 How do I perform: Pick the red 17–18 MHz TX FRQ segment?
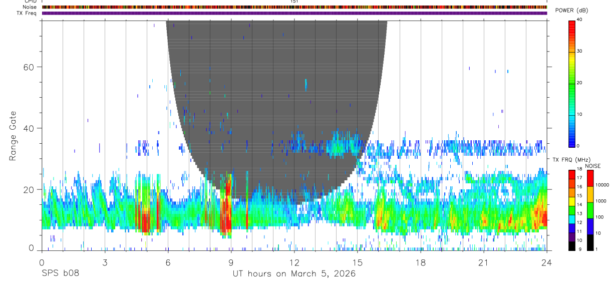point(572,175)
